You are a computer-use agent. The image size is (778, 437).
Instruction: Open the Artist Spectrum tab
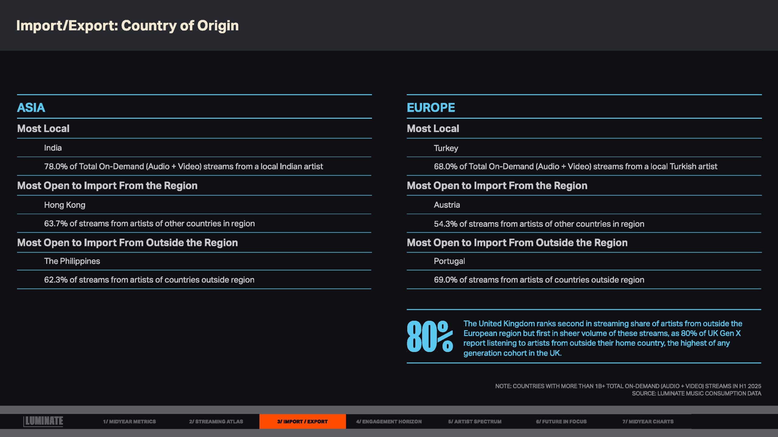(474, 422)
